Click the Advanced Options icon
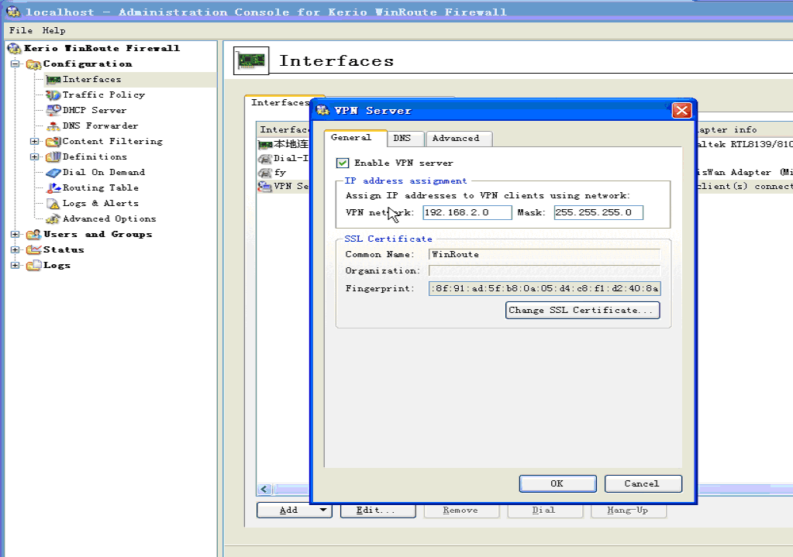The width and height of the screenshot is (793, 557). click(53, 218)
